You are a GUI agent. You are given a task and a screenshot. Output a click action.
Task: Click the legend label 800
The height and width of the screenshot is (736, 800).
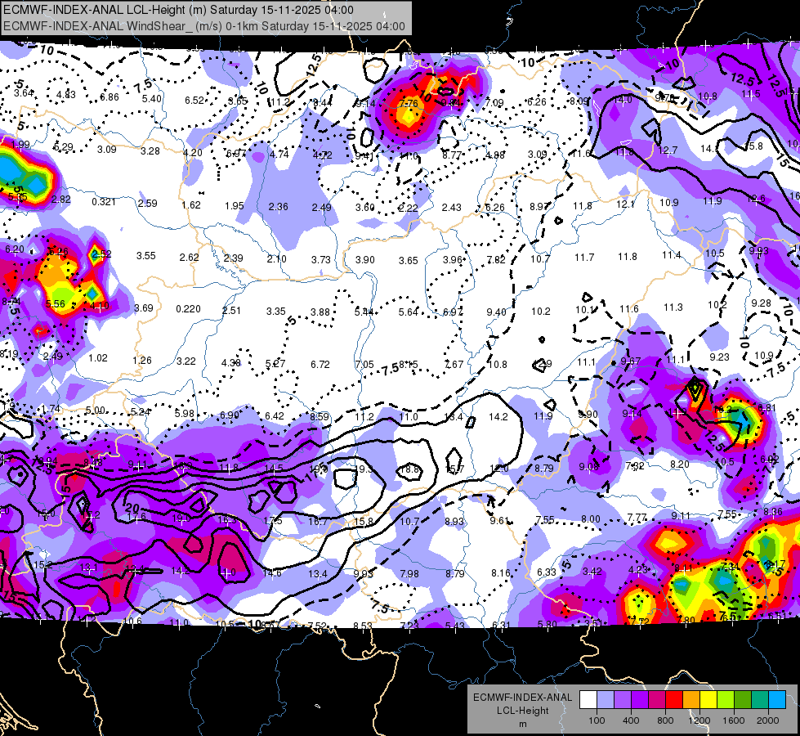665,720
